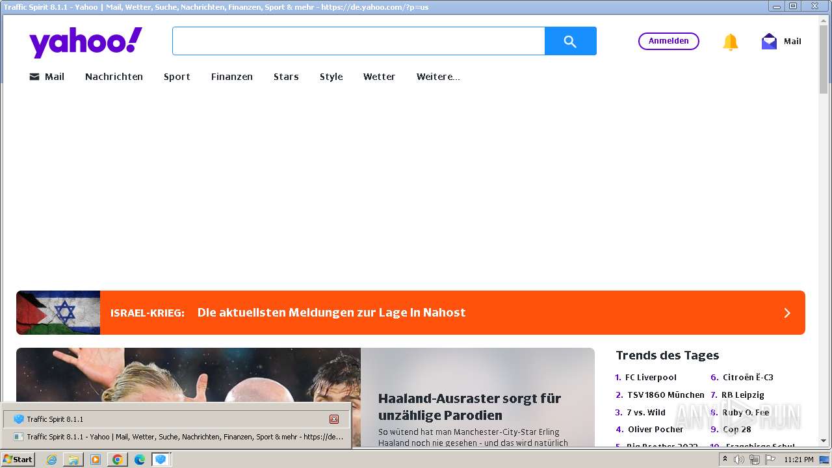Click the blue search magnifier button
832x468 pixels.
(570, 41)
